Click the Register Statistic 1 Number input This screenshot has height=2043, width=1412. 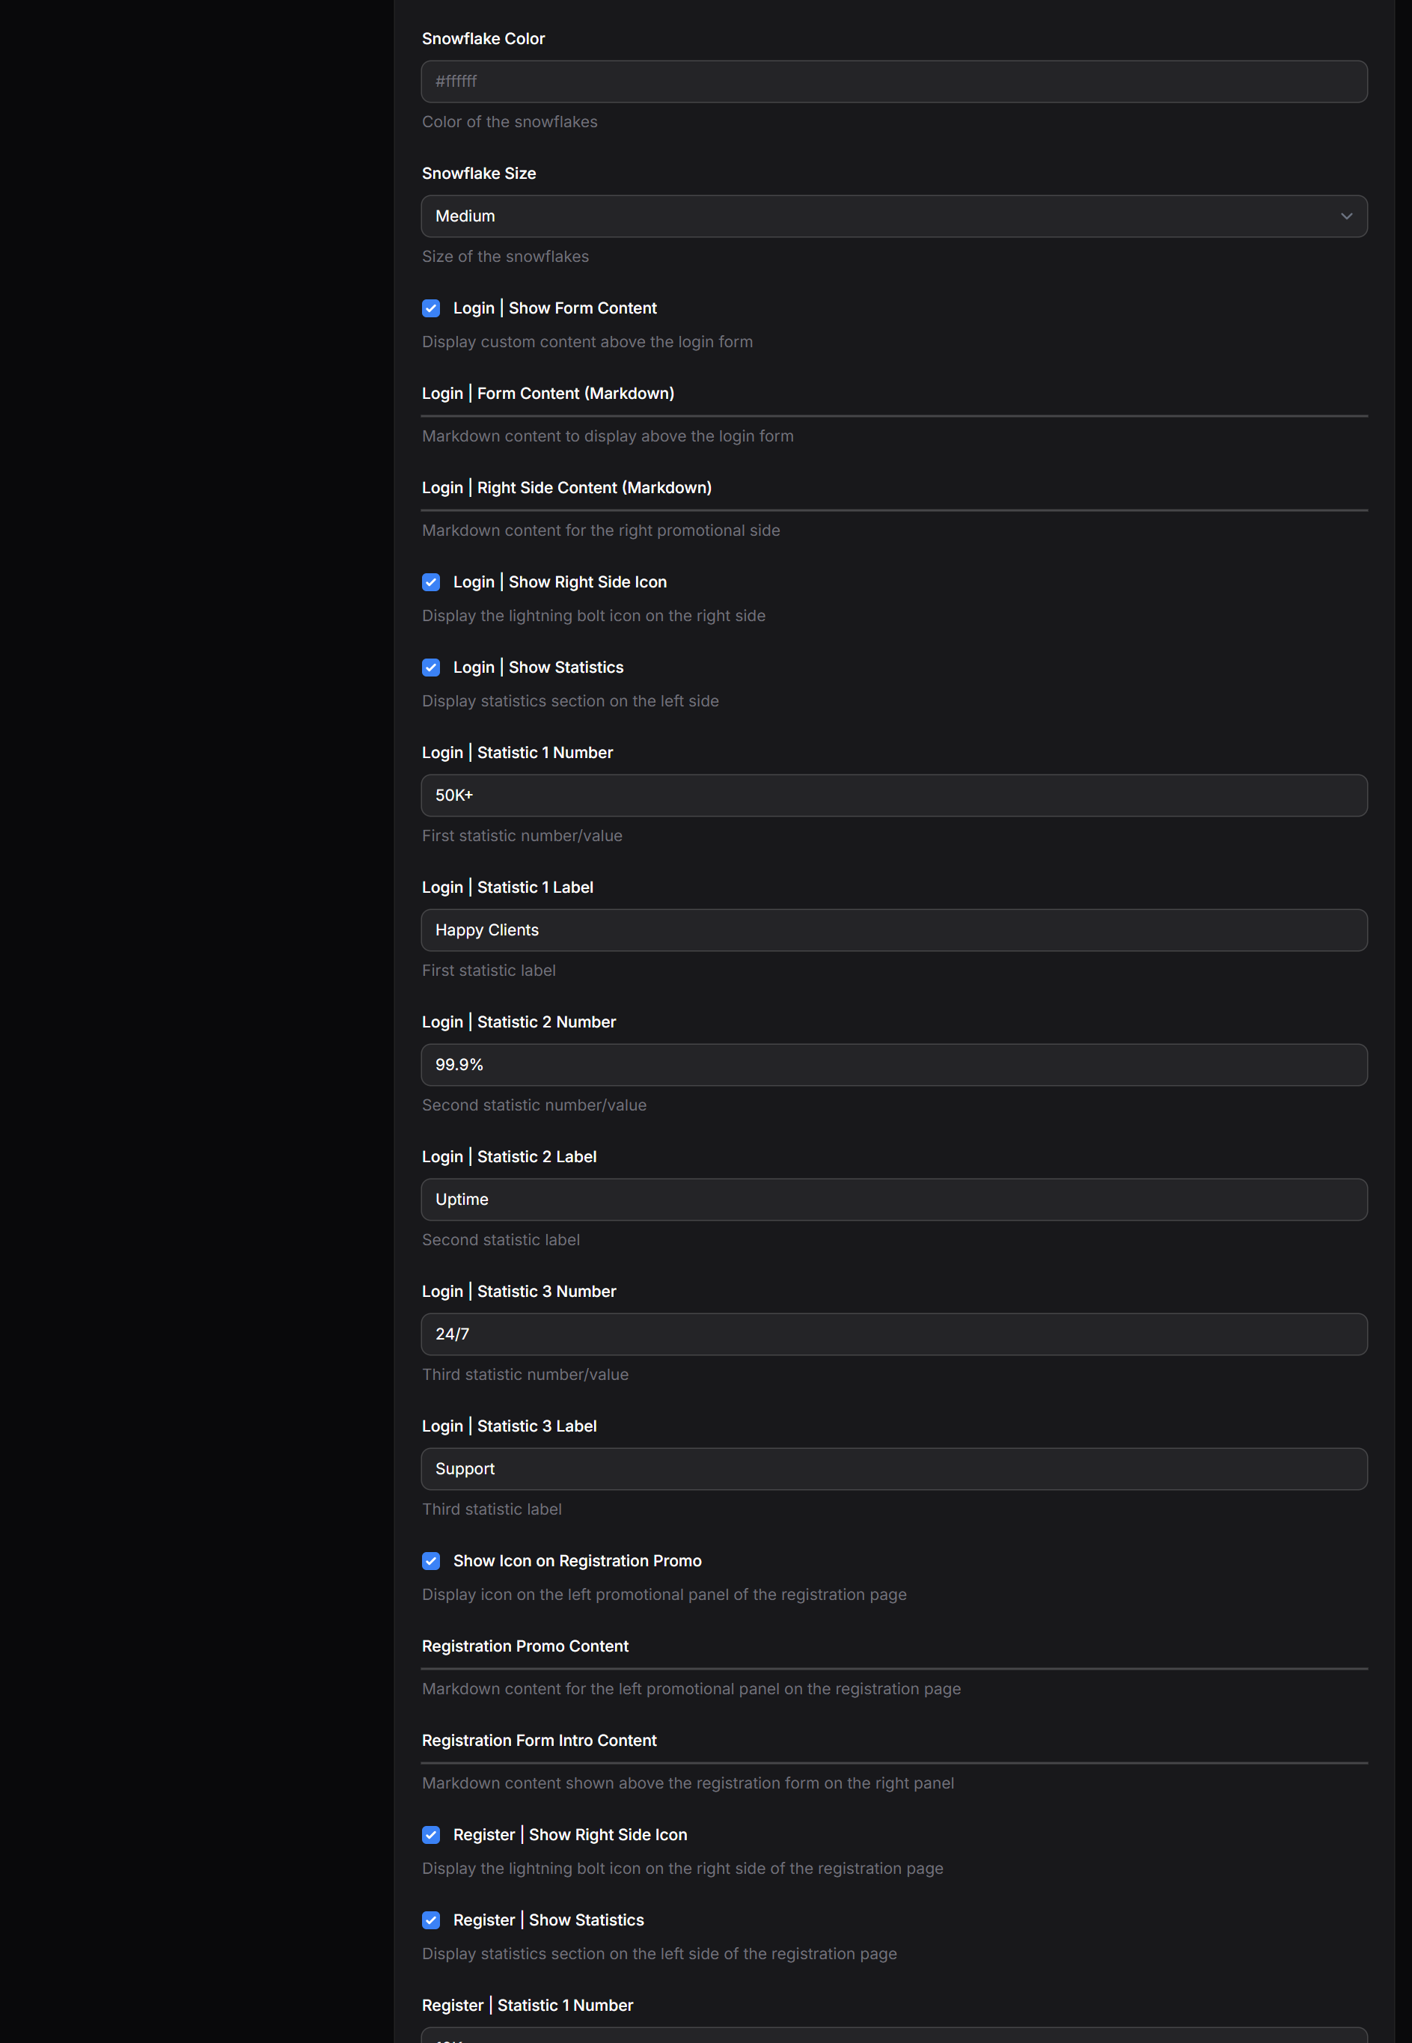click(893, 2036)
